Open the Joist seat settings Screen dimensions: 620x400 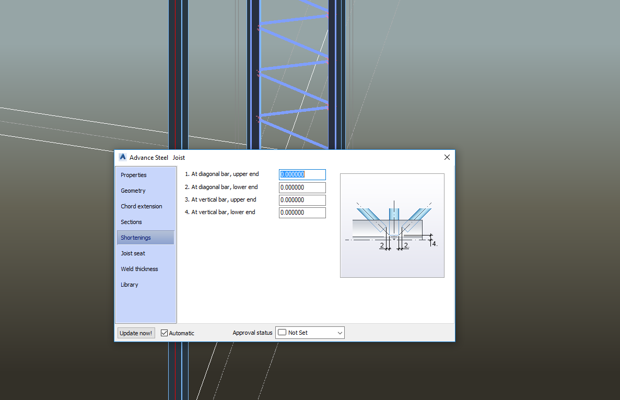(133, 253)
